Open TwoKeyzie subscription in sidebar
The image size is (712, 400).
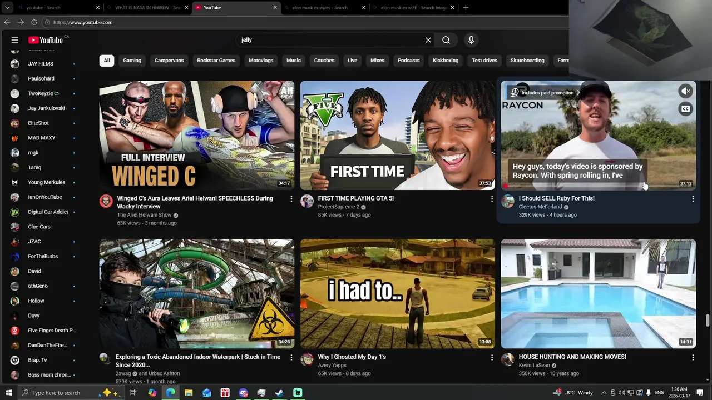click(x=43, y=93)
